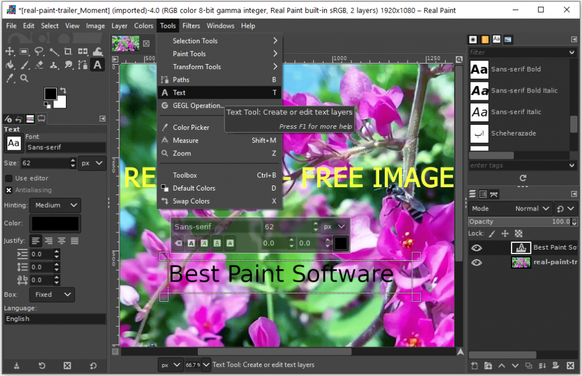The width and height of the screenshot is (582, 376).
Task: Expand the Selection Tools submenu
Action: point(220,41)
